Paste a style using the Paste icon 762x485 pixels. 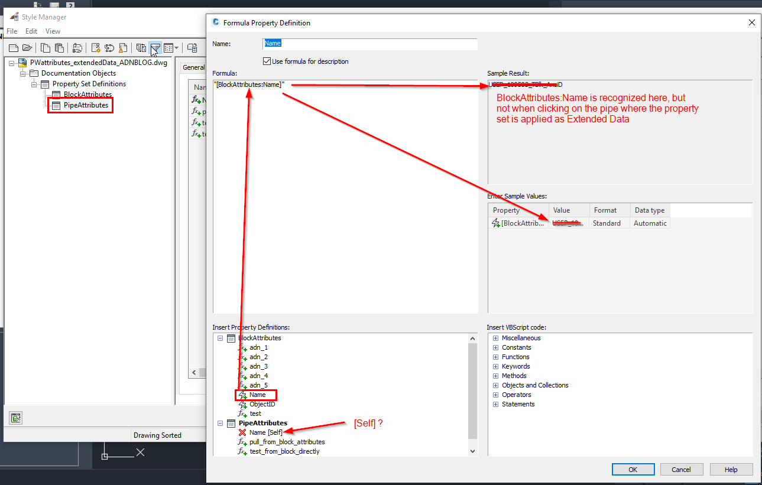(x=59, y=48)
